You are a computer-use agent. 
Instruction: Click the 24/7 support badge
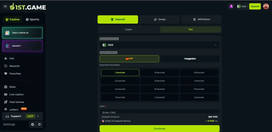pyautogui.click(x=30, y=116)
